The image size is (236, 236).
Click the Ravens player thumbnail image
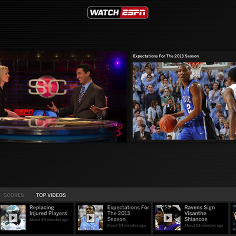pos(168,218)
